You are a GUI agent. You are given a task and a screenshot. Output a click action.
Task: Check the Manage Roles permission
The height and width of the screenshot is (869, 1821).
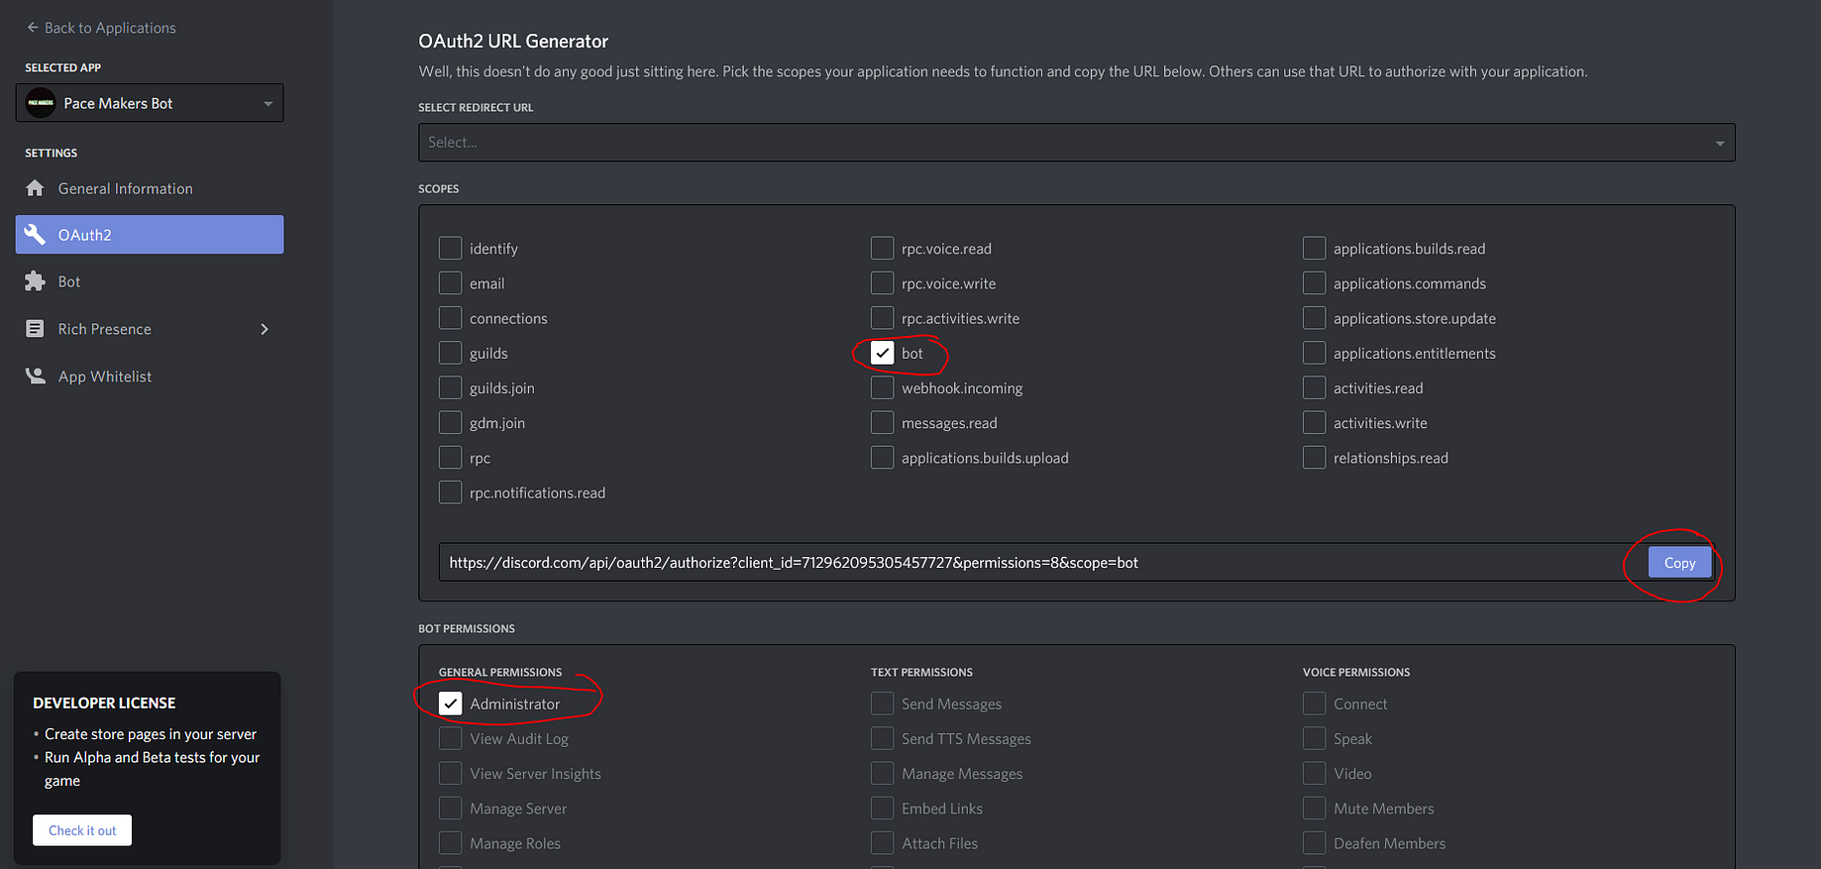(451, 842)
